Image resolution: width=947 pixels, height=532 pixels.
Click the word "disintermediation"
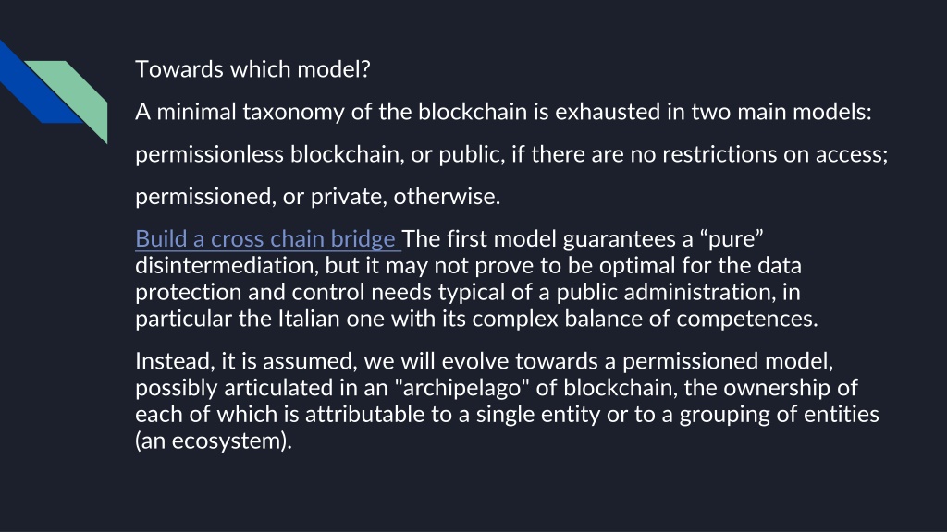coord(226,265)
